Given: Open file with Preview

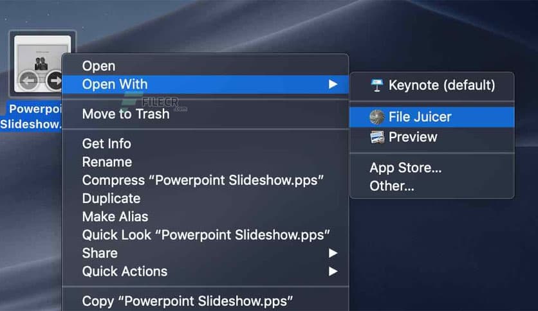Looking at the screenshot, I should click(432, 138).
